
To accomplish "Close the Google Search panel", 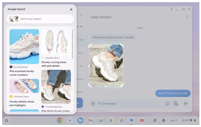I will (x=71, y=9).
